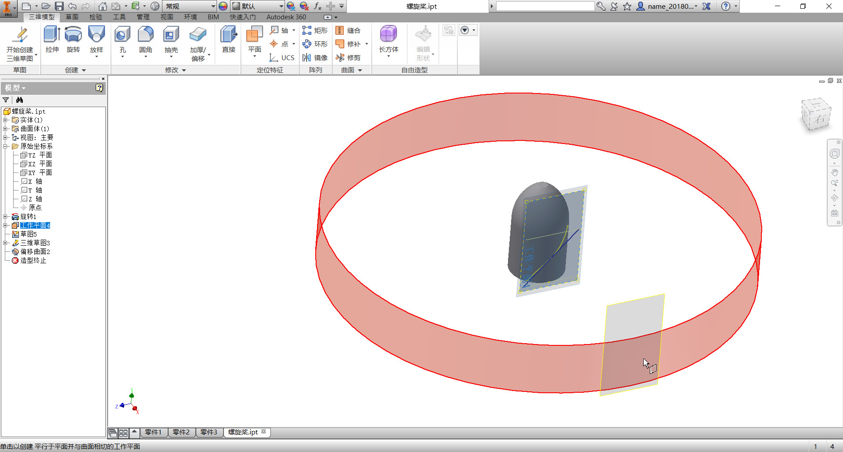The height and width of the screenshot is (452, 843).
Task: Create a 长方体 freeform box
Action: pyautogui.click(x=389, y=40)
